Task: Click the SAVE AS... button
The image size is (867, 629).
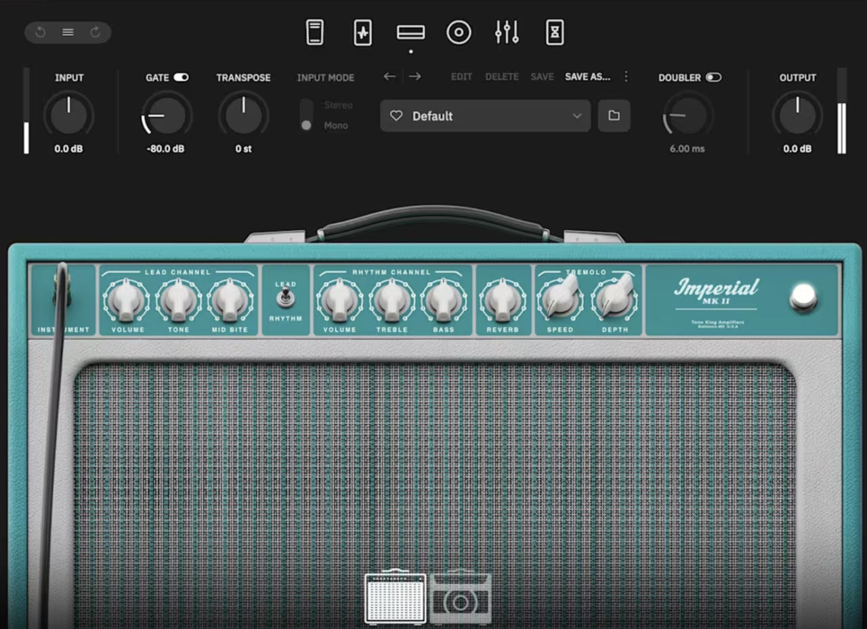Action: (x=588, y=77)
